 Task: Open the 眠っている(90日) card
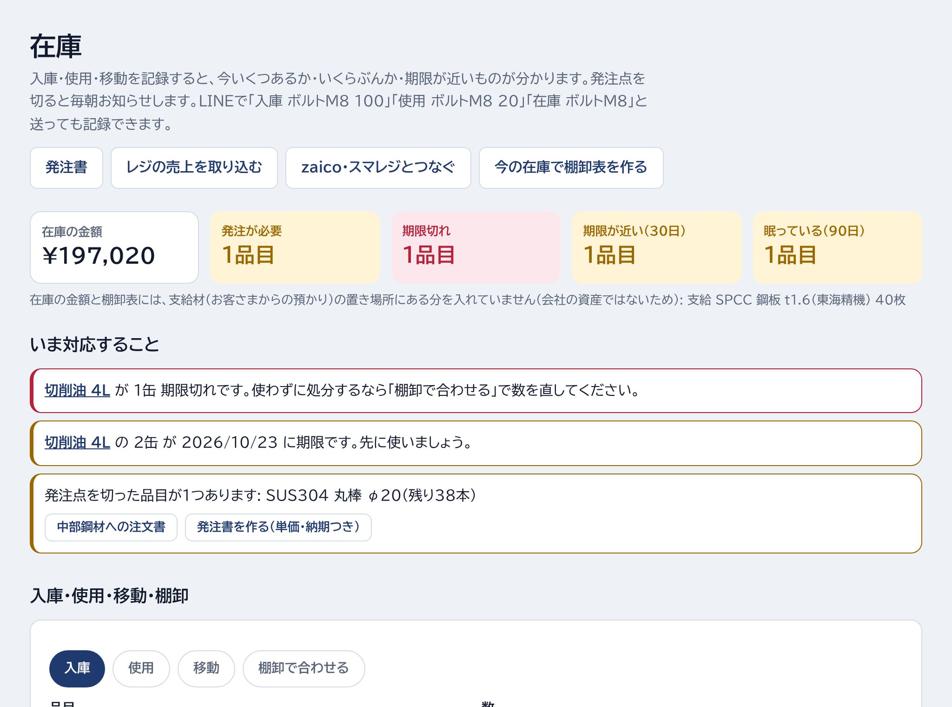tap(838, 247)
